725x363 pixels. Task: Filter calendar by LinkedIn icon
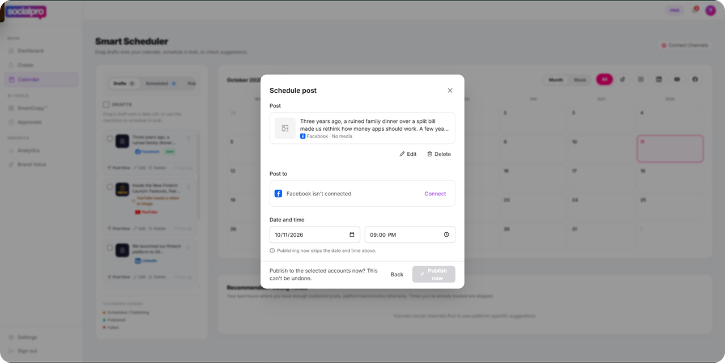pyautogui.click(x=659, y=80)
